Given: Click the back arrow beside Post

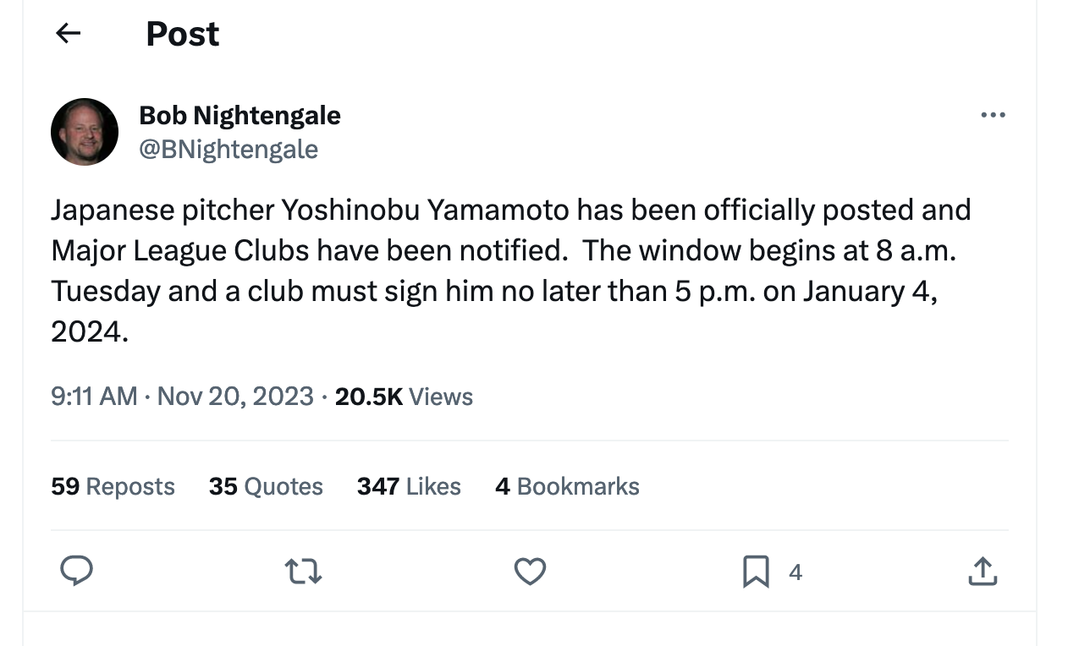Looking at the screenshot, I should (68, 34).
